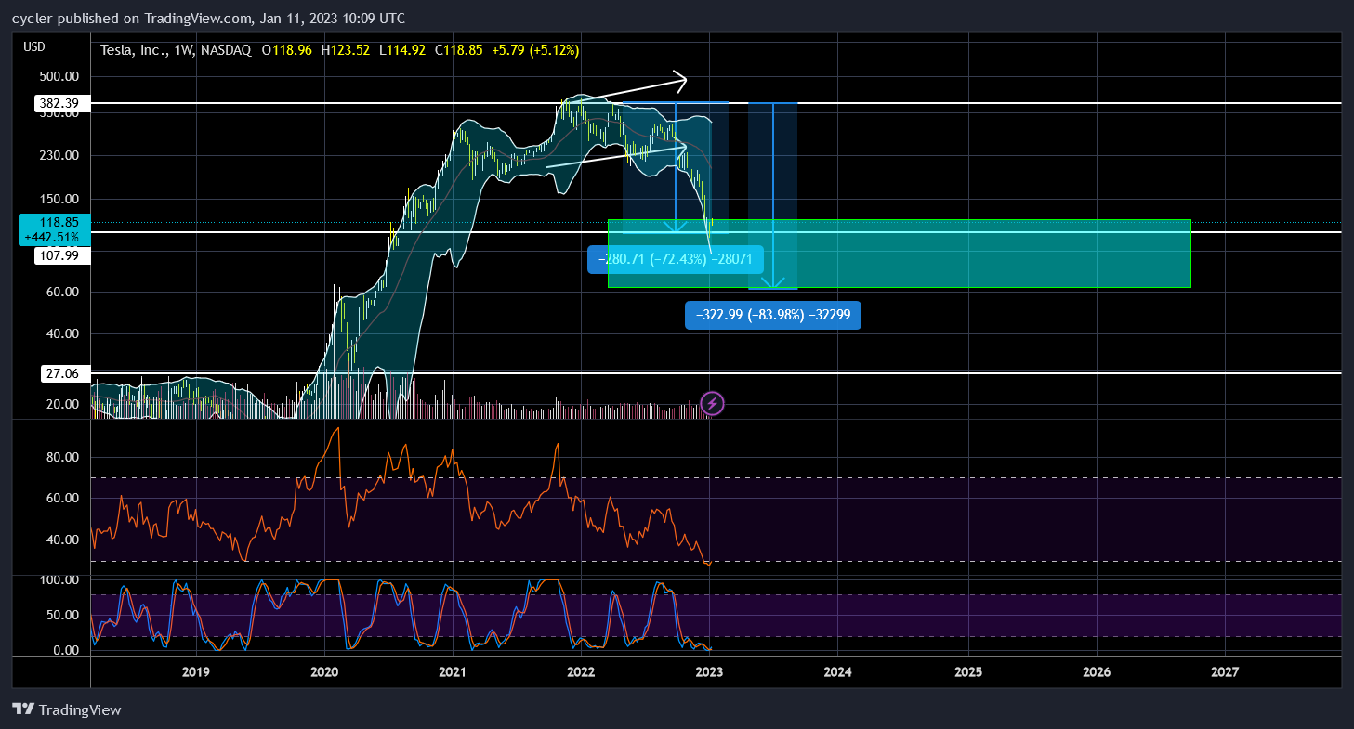
Task: Click the 40.00 price axis label
Action: click(61, 333)
